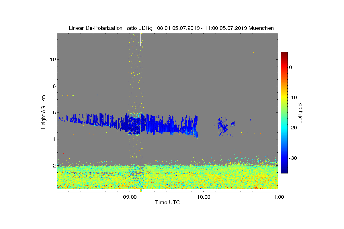Screen dimensions: 344x229
Task: Click the "Height AGL km" axis label
Action: pos(44,112)
